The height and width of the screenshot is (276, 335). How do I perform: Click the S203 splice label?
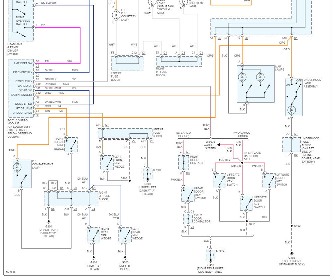124,178
